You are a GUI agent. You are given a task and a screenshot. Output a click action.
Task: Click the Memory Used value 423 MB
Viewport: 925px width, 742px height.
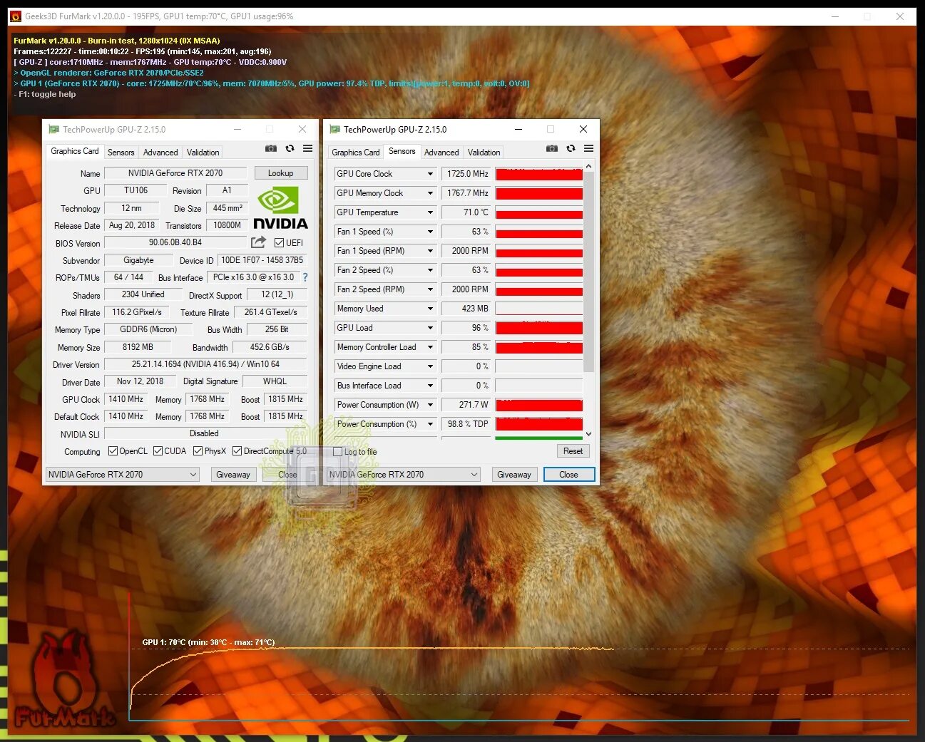(466, 309)
